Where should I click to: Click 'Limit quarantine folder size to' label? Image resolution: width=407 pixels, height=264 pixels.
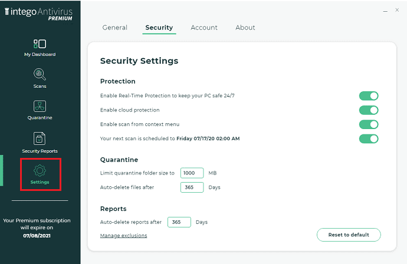[x=137, y=173]
